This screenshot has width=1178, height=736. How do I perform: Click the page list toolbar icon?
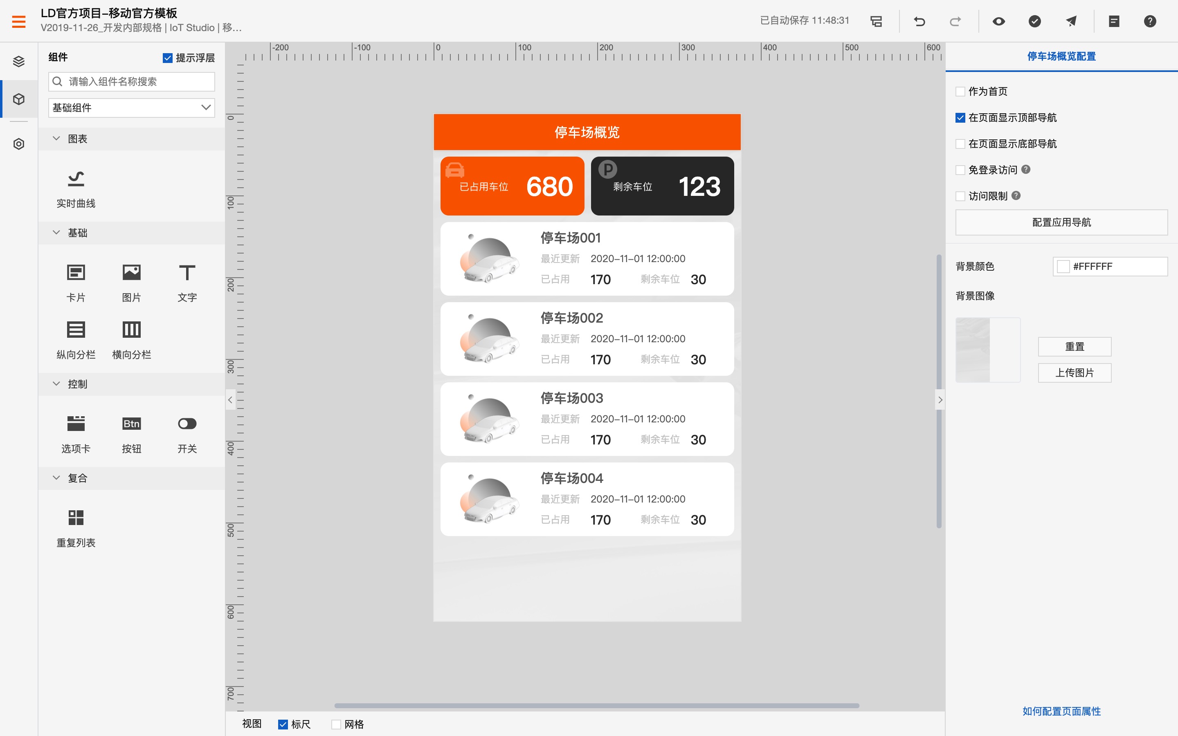[876, 21]
